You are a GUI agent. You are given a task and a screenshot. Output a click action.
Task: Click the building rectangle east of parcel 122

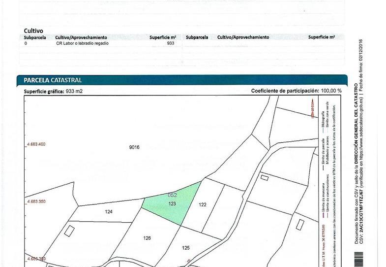(x=265, y=177)
